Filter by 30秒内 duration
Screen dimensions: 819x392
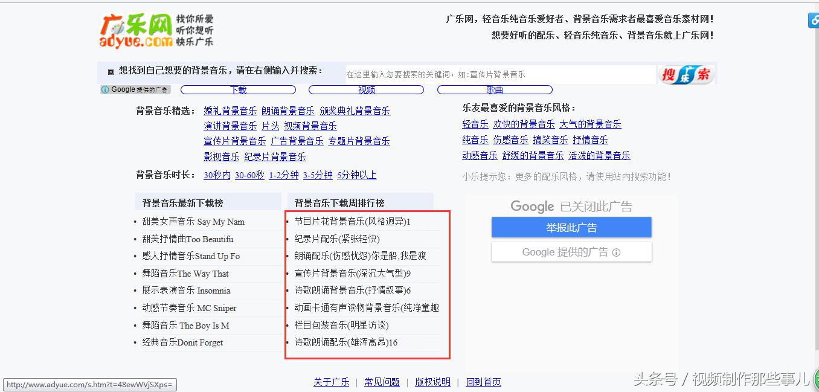click(x=217, y=174)
